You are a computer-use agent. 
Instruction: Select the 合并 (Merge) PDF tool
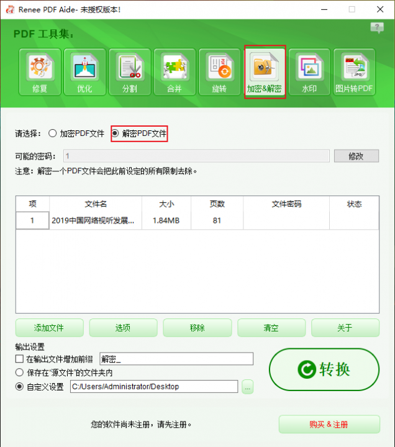(x=175, y=72)
